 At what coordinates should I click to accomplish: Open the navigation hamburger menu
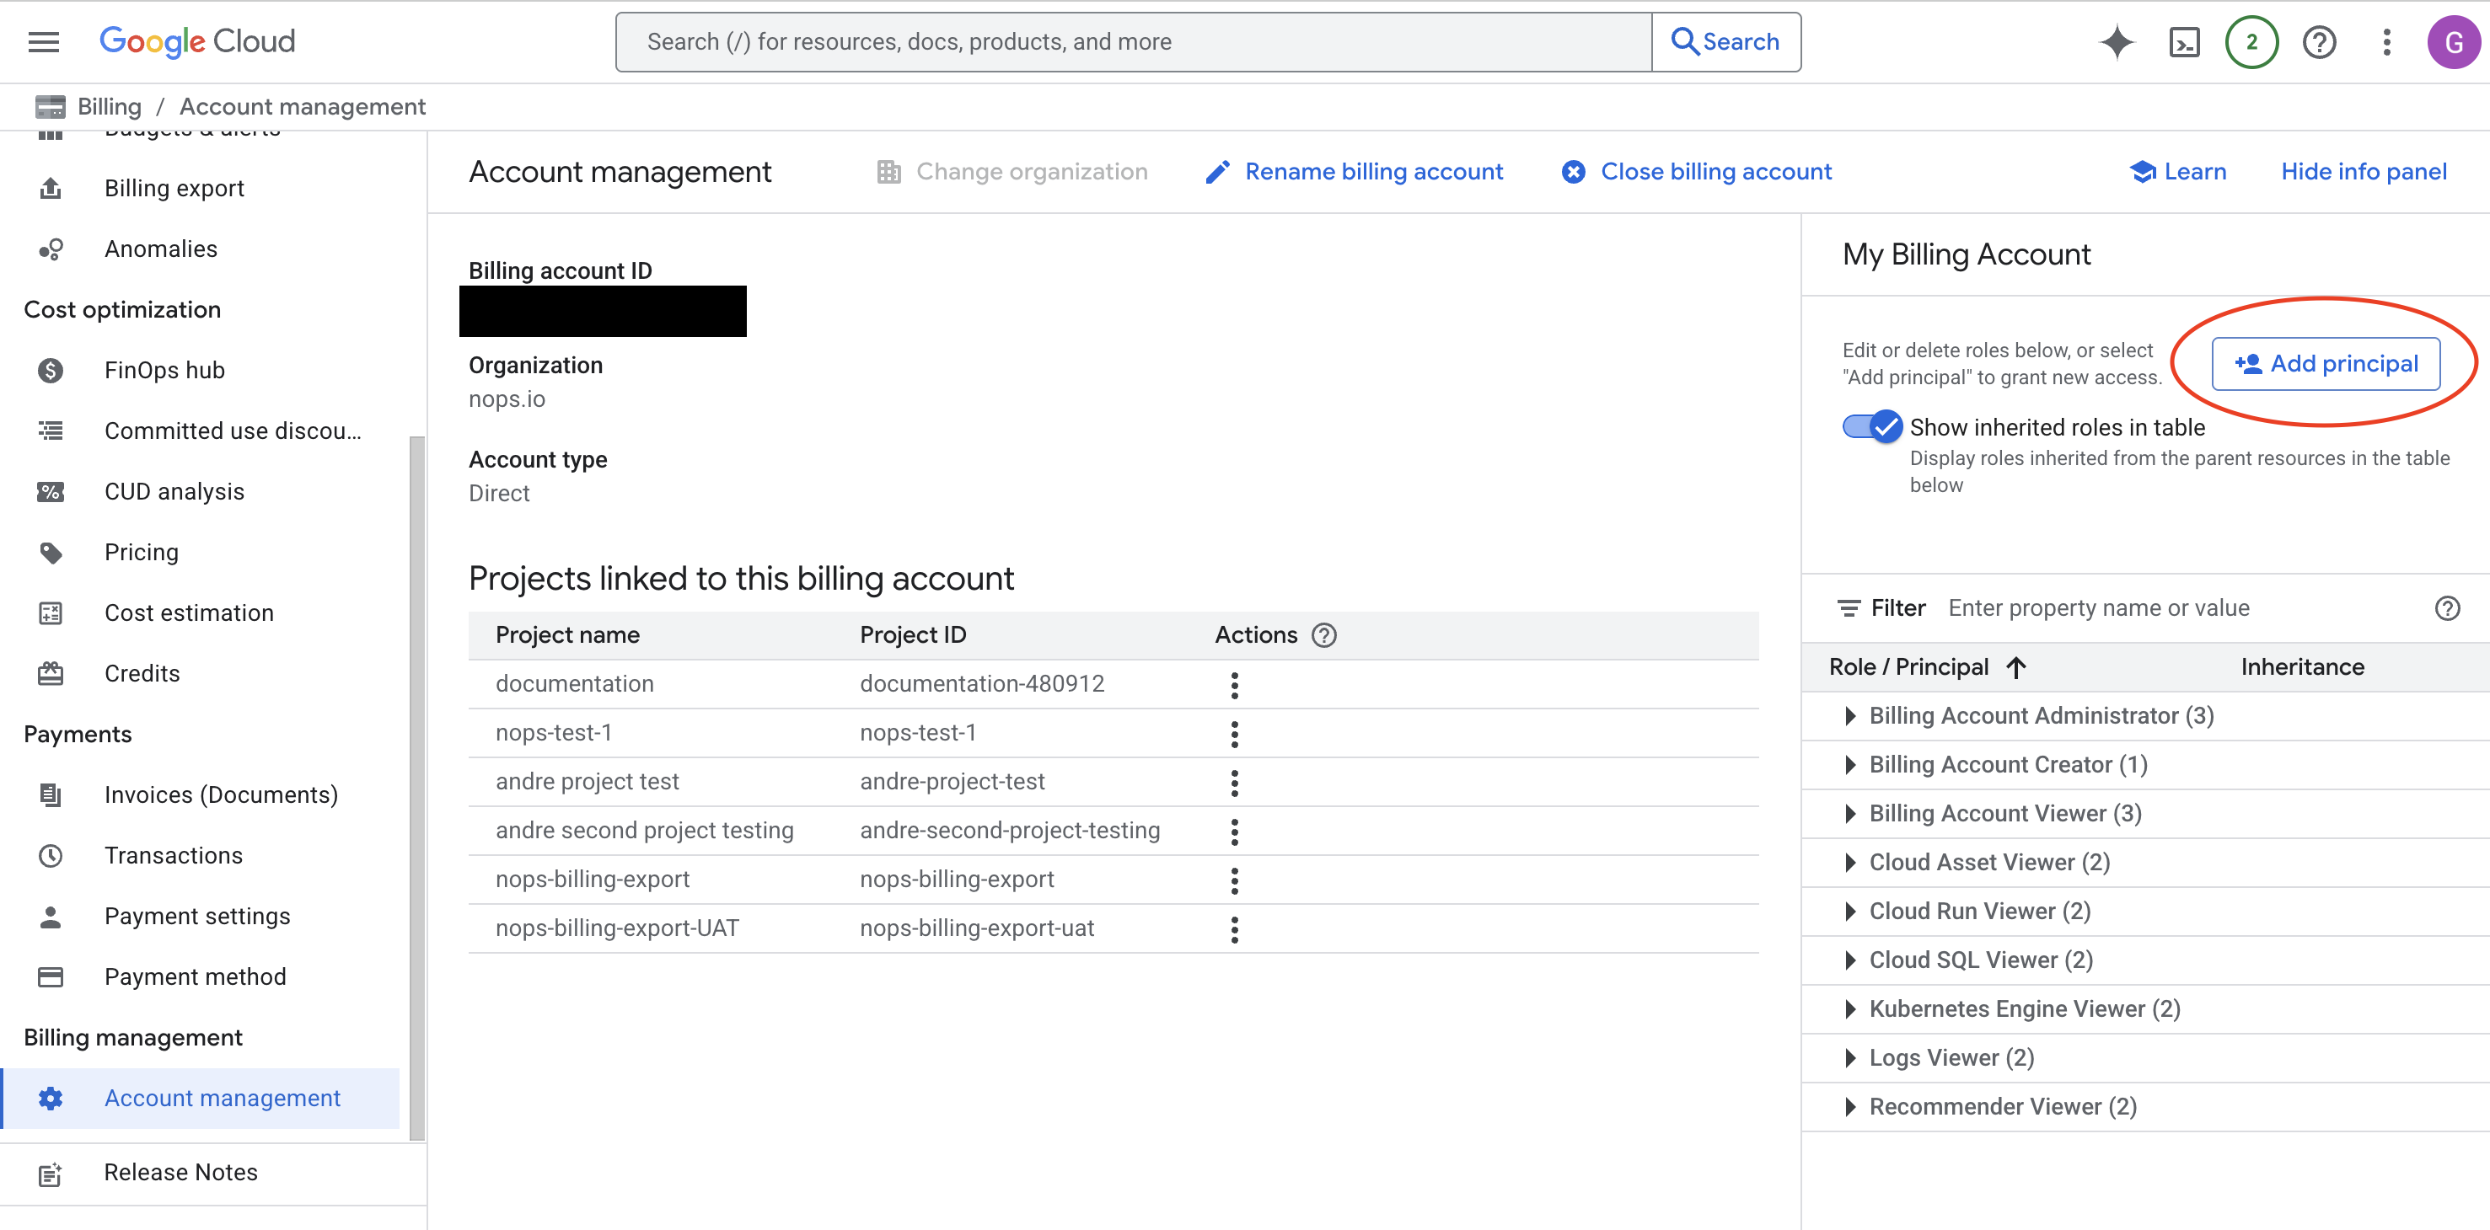tap(42, 41)
